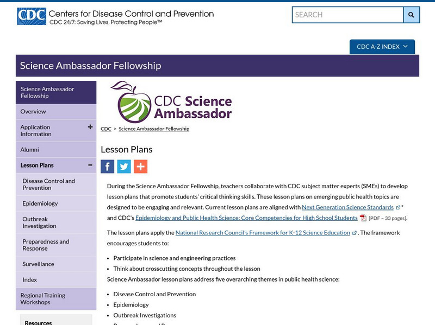Open Epidemiology lesson plans sidebar item

[40, 203]
